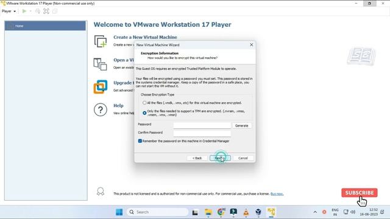Click the red recording tray icon
The image size is (390, 219).
[324, 212]
